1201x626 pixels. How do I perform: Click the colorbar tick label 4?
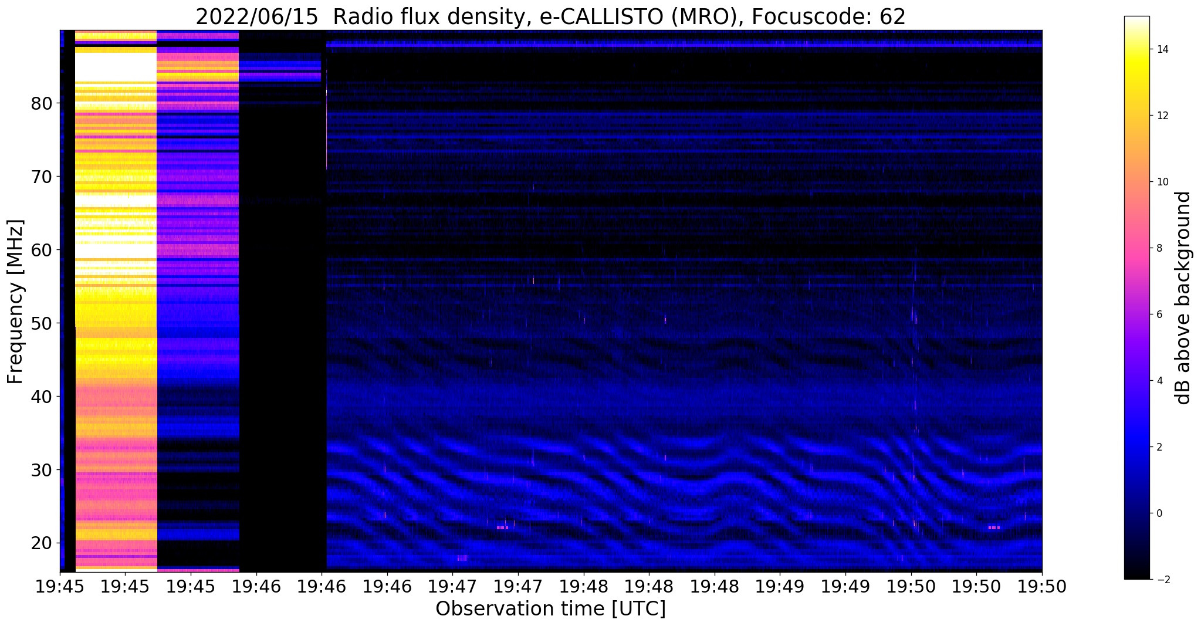[1158, 381]
